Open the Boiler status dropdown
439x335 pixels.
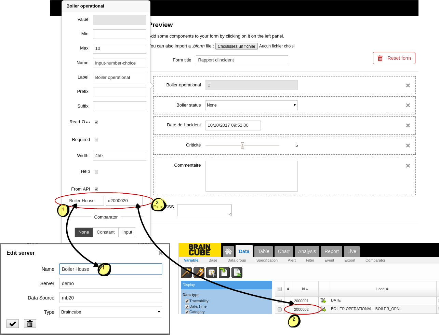click(251, 105)
